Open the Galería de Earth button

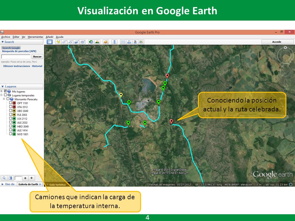click(30, 184)
